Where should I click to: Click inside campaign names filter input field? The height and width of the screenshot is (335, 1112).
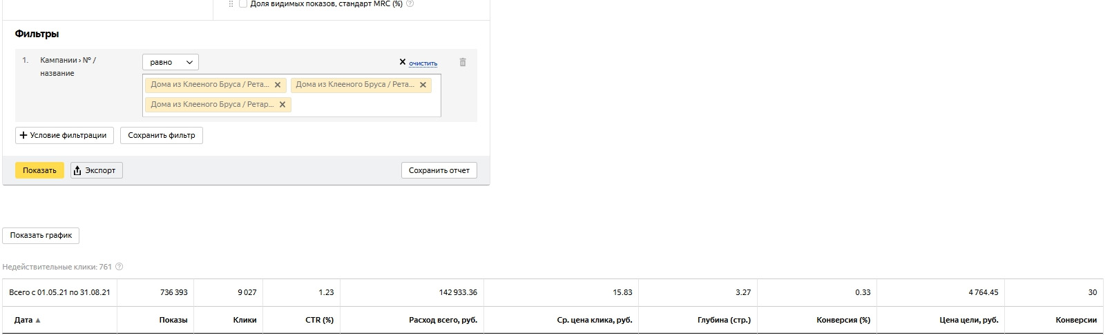(366, 105)
